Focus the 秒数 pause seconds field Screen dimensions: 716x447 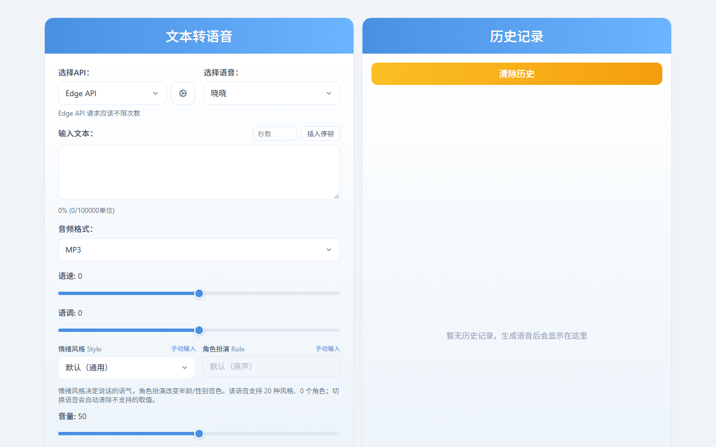click(275, 134)
